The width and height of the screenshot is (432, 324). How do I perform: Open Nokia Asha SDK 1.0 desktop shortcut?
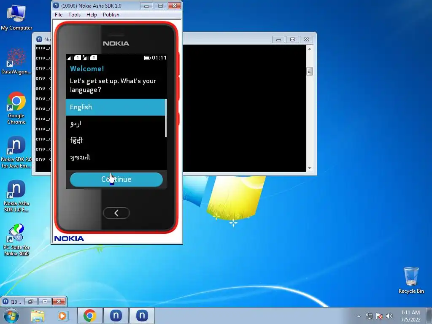click(x=16, y=196)
